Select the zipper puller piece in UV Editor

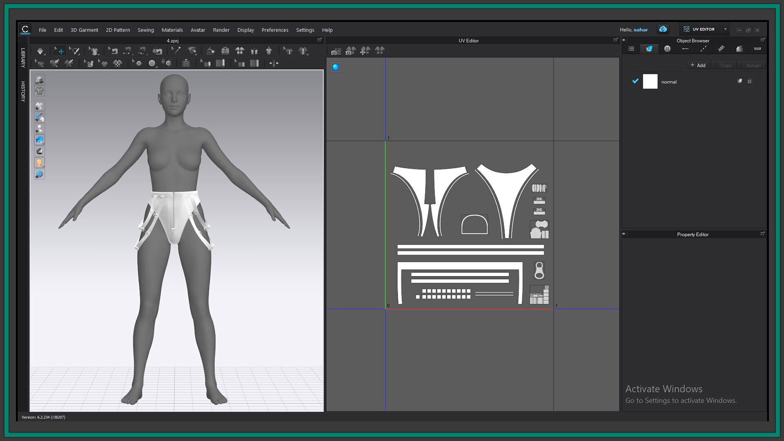[539, 270]
